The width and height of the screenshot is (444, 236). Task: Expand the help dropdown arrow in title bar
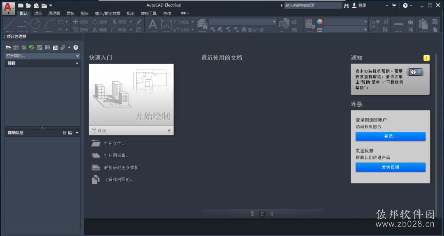tap(411, 6)
